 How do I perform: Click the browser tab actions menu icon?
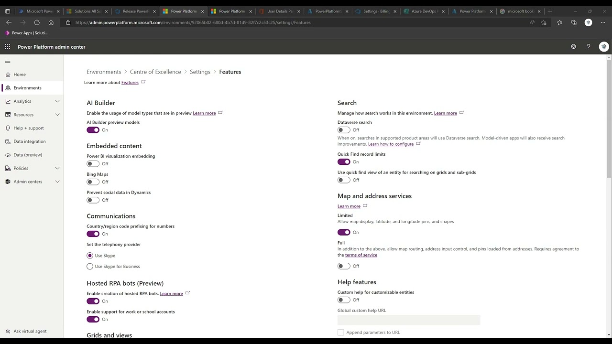point(7,11)
